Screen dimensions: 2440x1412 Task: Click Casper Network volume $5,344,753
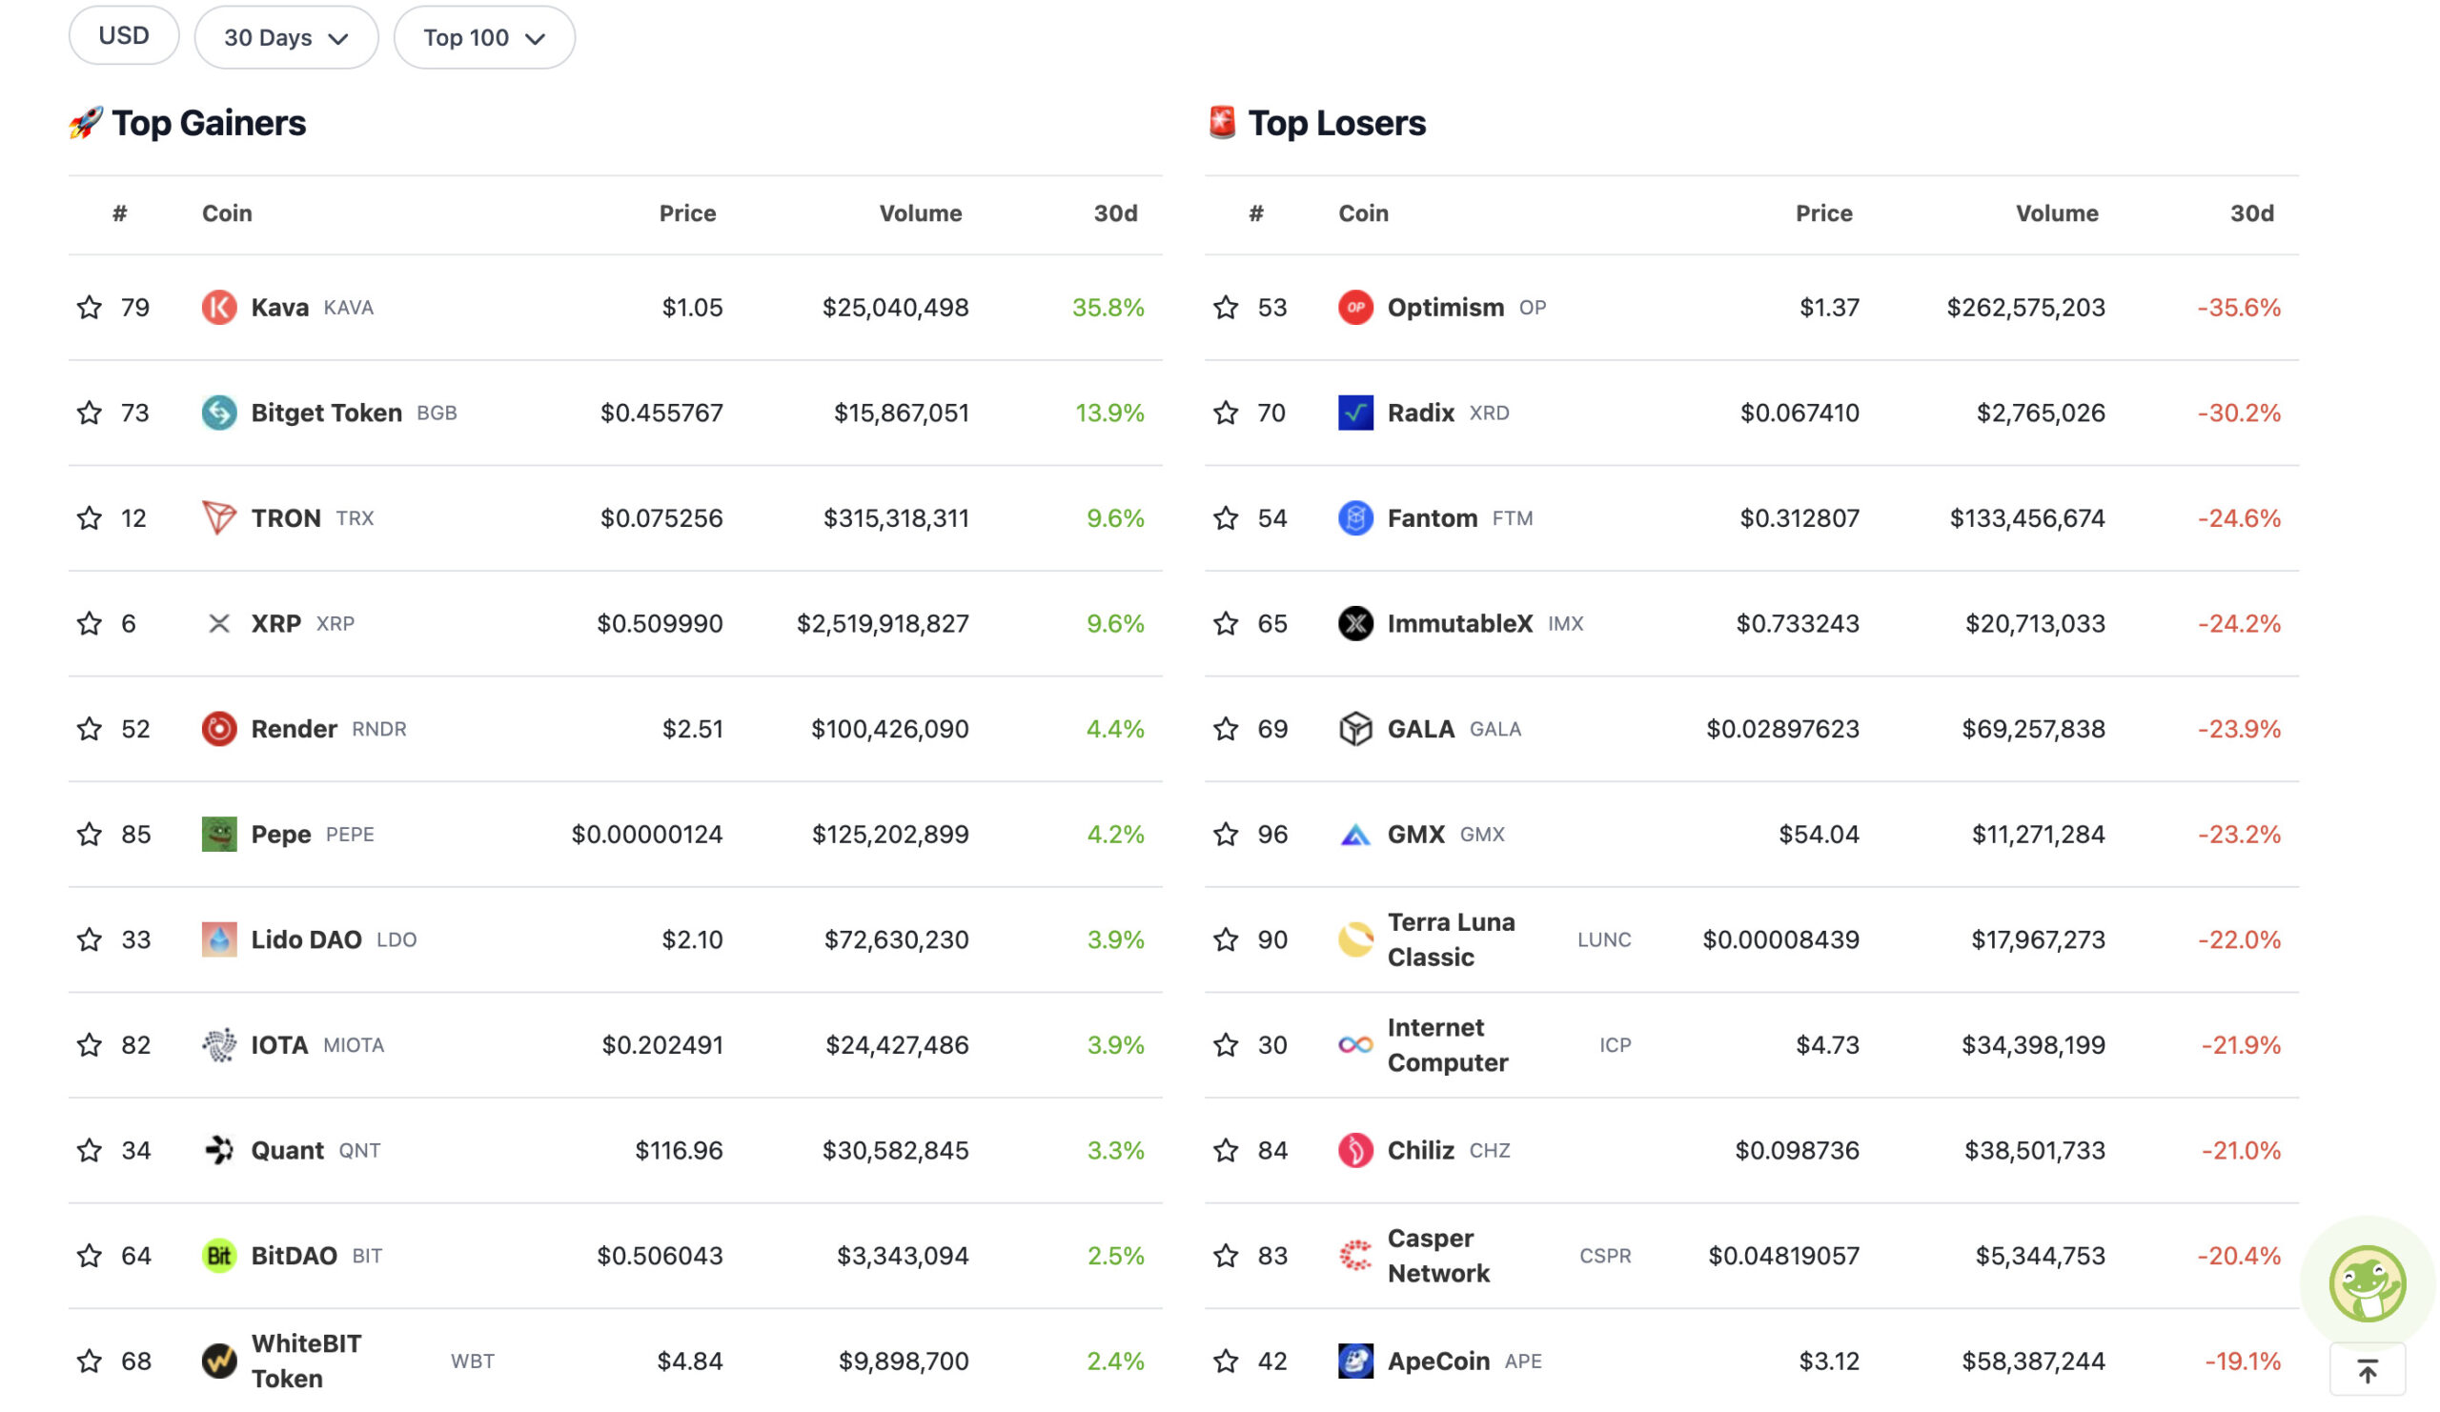(x=2040, y=1256)
